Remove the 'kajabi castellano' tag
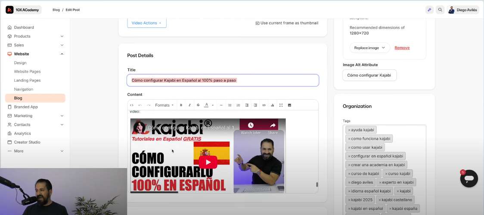 point(380,200)
